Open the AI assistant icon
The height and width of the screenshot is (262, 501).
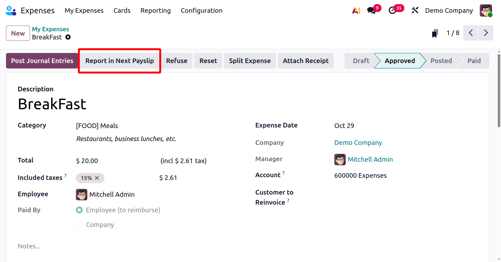pos(356,11)
